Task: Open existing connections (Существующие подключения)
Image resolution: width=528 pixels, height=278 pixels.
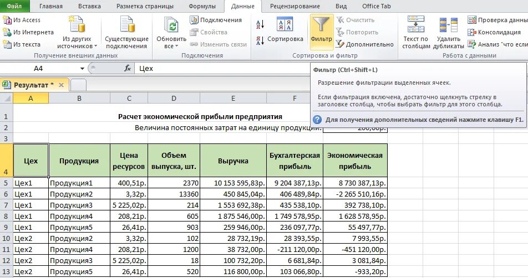Action: tap(126, 32)
